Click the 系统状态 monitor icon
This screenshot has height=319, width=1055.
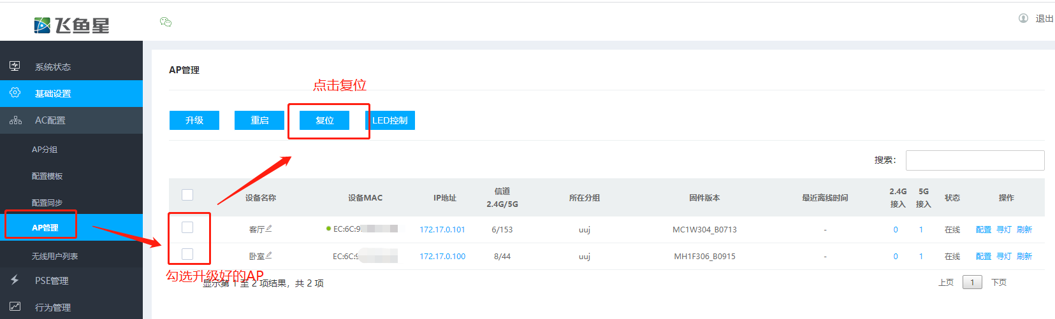pos(15,66)
